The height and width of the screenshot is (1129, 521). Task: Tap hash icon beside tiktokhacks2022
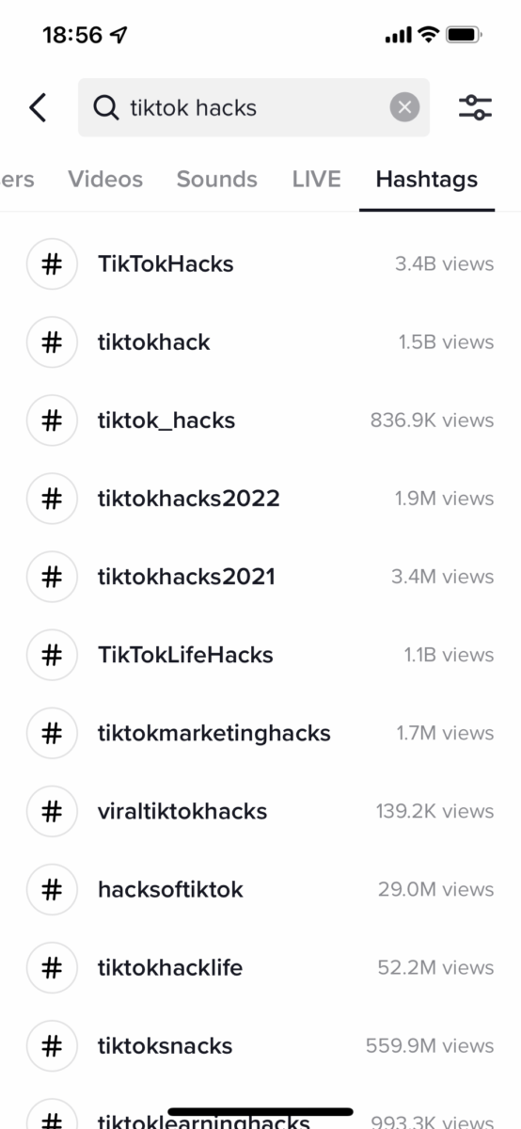pos(53,499)
